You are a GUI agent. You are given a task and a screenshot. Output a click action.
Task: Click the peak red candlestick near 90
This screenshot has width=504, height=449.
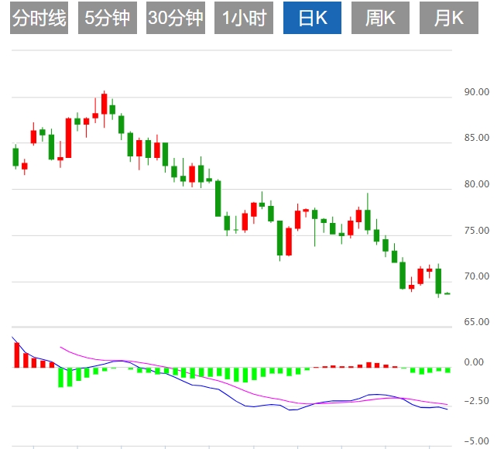point(104,104)
